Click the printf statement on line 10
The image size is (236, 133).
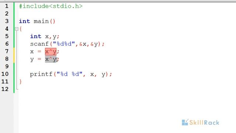click(71, 74)
